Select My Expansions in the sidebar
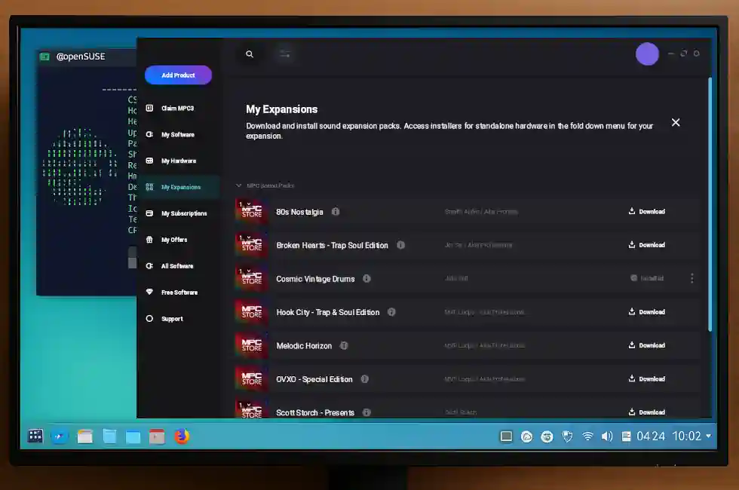Viewport: 739px width, 490px height. pos(181,187)
